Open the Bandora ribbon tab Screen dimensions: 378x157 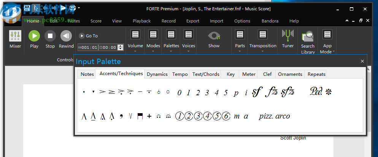[270, 21]
